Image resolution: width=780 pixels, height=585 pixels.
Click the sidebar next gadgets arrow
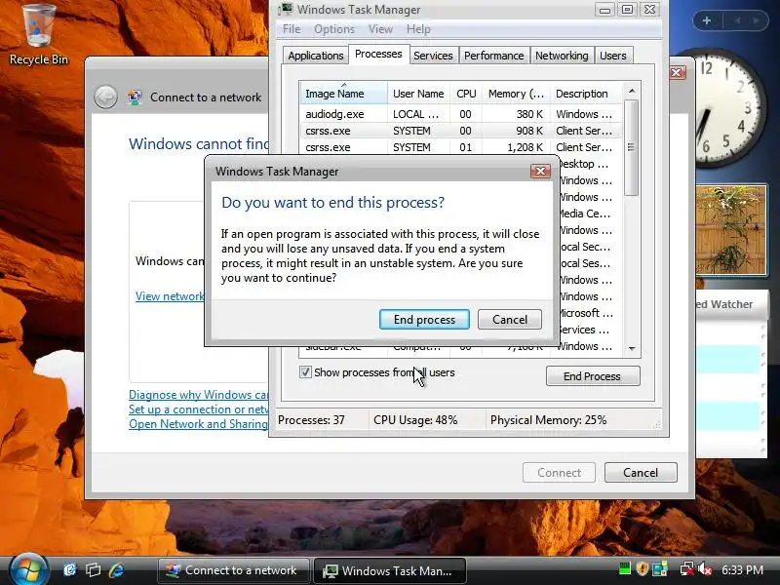tap(757, 20)
